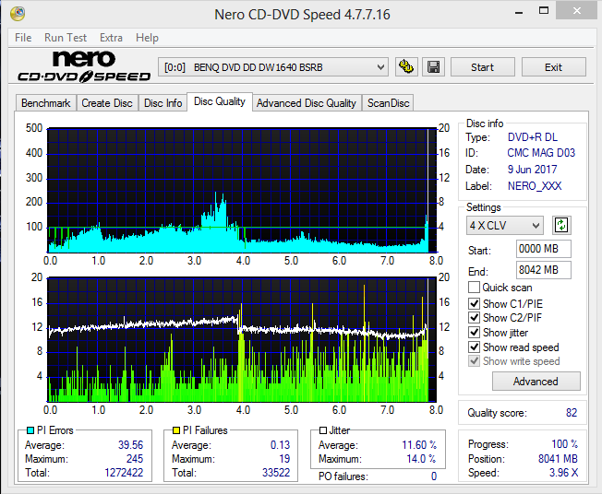
Task: Toggle Show C1/PIE checkbox
Action: pyautogui.click(x=474, y=303)
